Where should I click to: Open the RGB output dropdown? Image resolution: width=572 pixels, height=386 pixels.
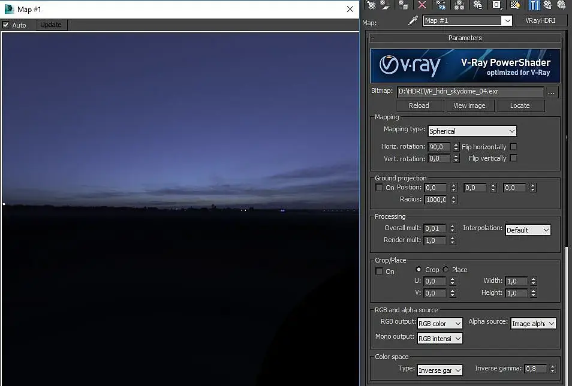pyautogui.click(x=439, y=323)
